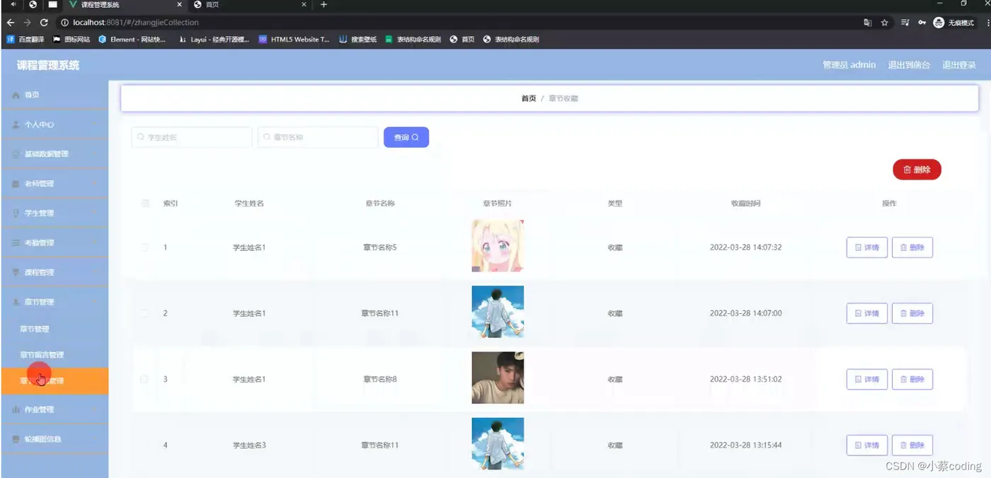Click 管理员 admin in header

[849, 65]
